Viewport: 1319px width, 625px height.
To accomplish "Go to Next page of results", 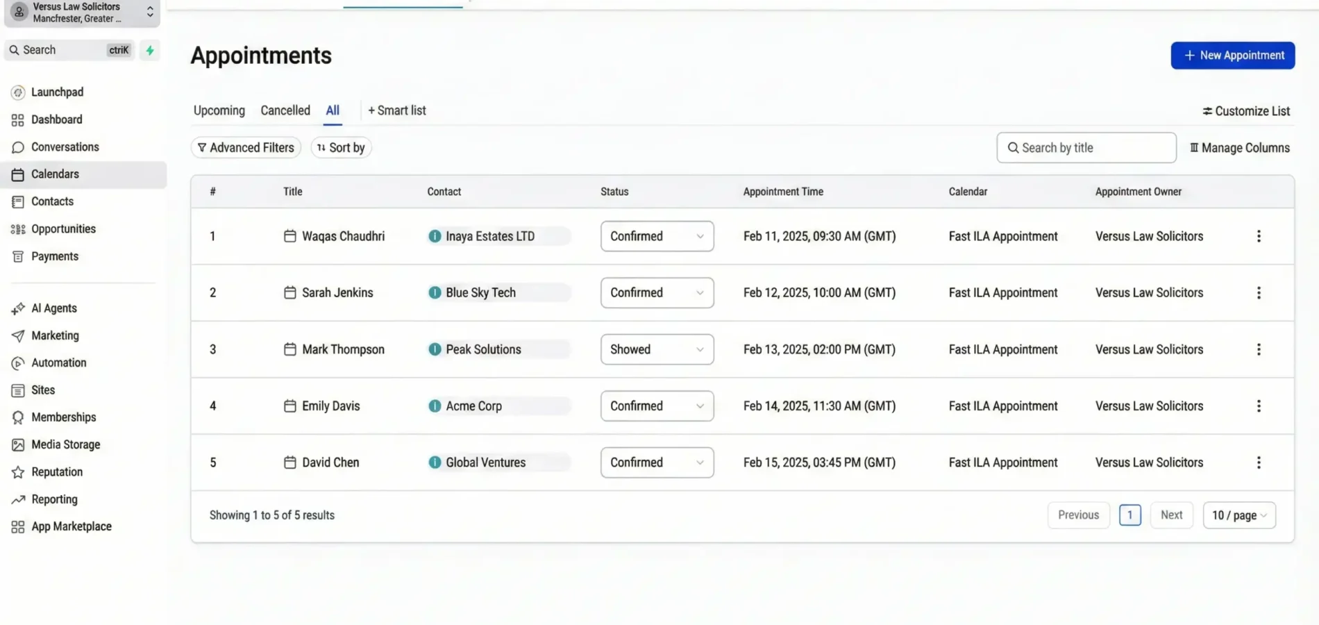I will pos(1171,515).
